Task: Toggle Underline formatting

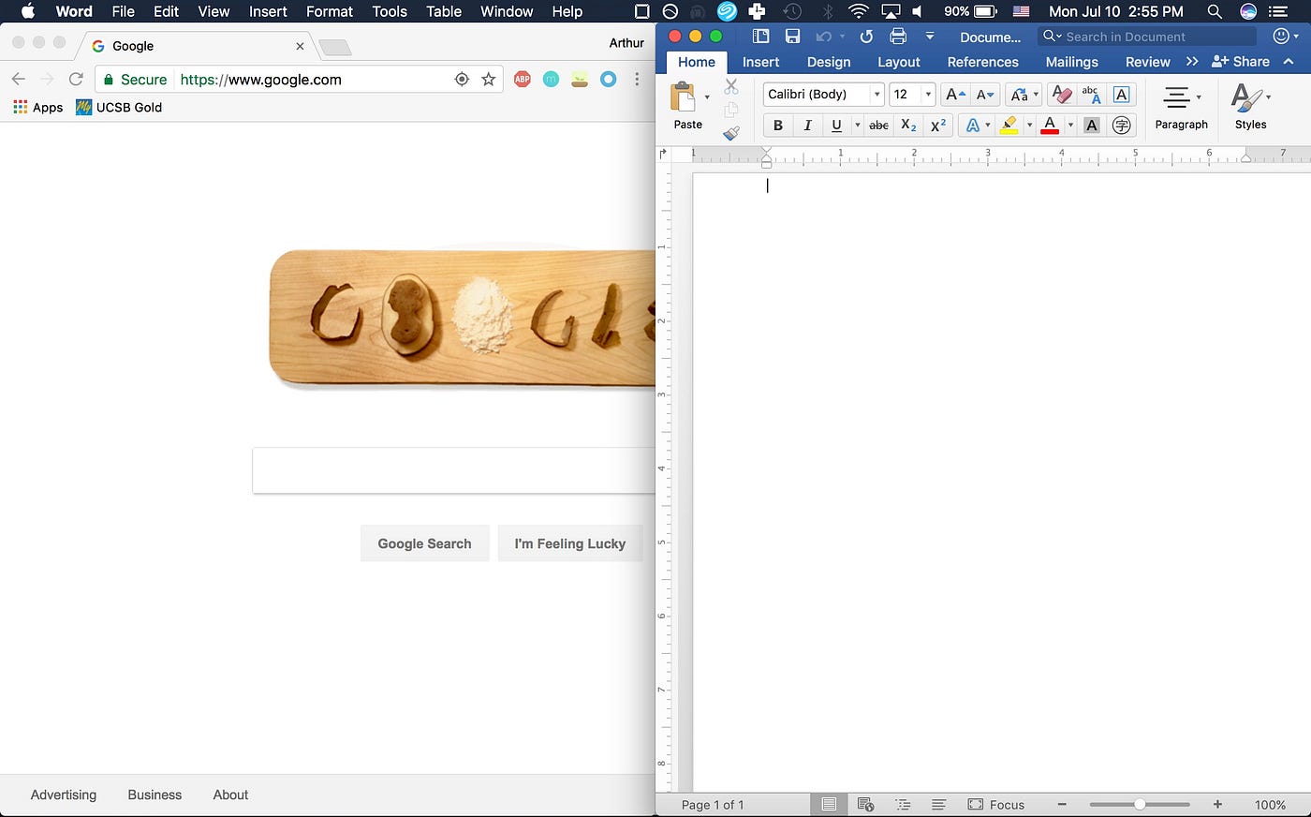Action: coord(836,125)
